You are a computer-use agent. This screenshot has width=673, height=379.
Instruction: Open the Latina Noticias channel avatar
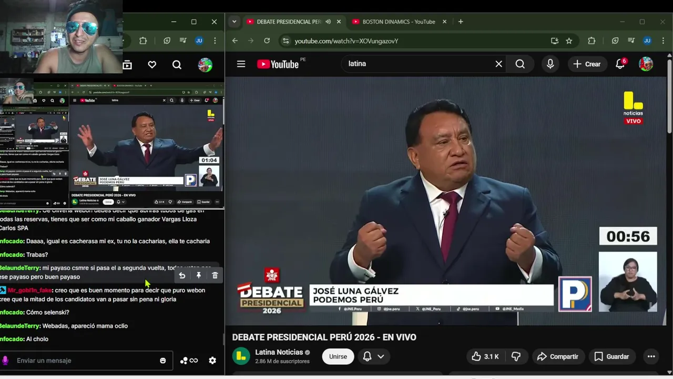241,356
